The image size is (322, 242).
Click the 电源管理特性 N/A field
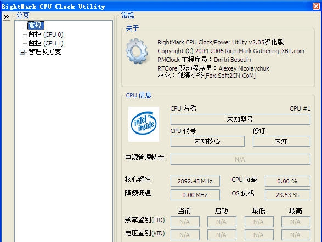tap(240, 159)
